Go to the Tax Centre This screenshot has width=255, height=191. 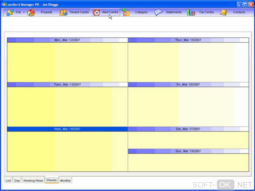coord(206,12)
